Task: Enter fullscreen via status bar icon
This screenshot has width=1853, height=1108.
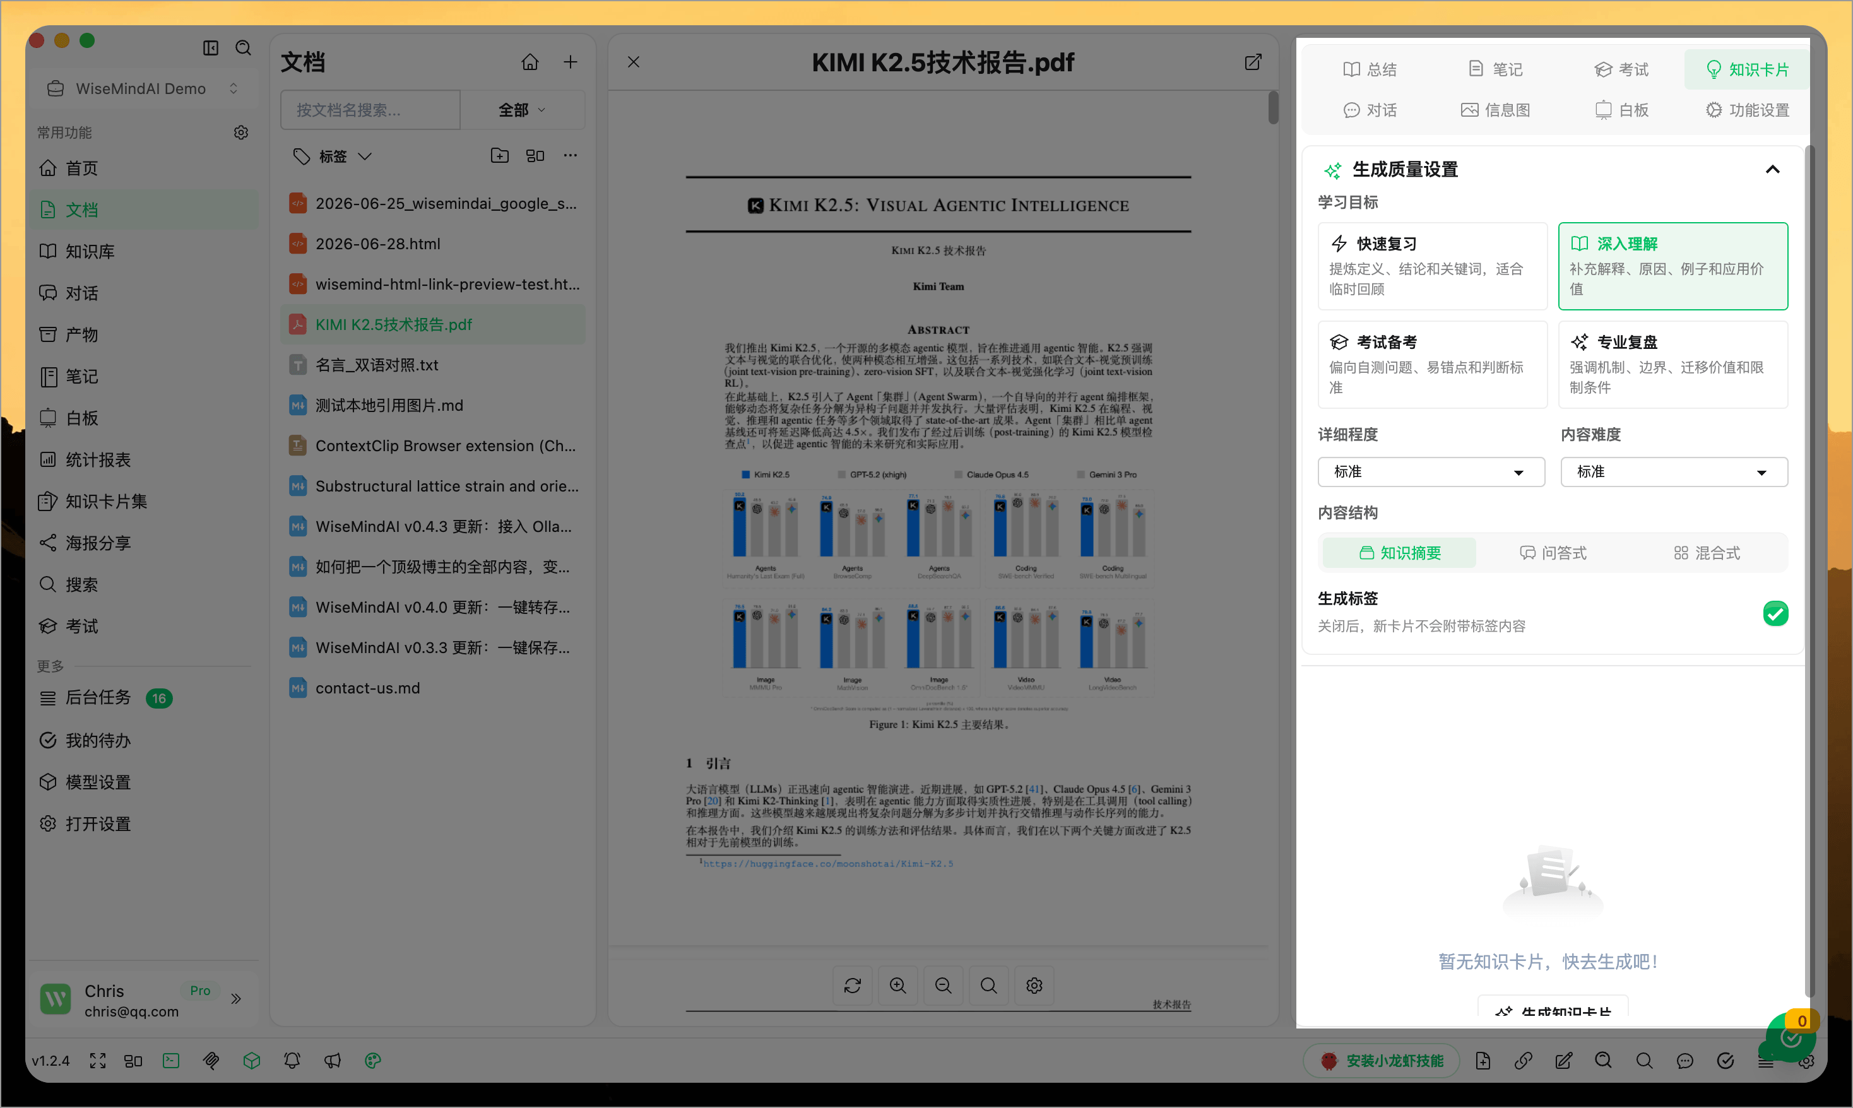Action: pos(98,1061)
